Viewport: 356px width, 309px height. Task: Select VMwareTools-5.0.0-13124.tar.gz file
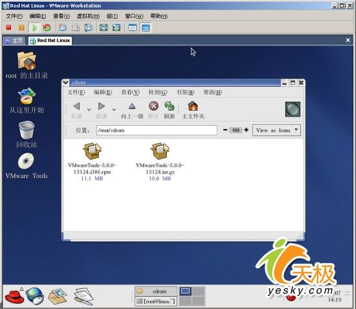(x=160, y=161)
